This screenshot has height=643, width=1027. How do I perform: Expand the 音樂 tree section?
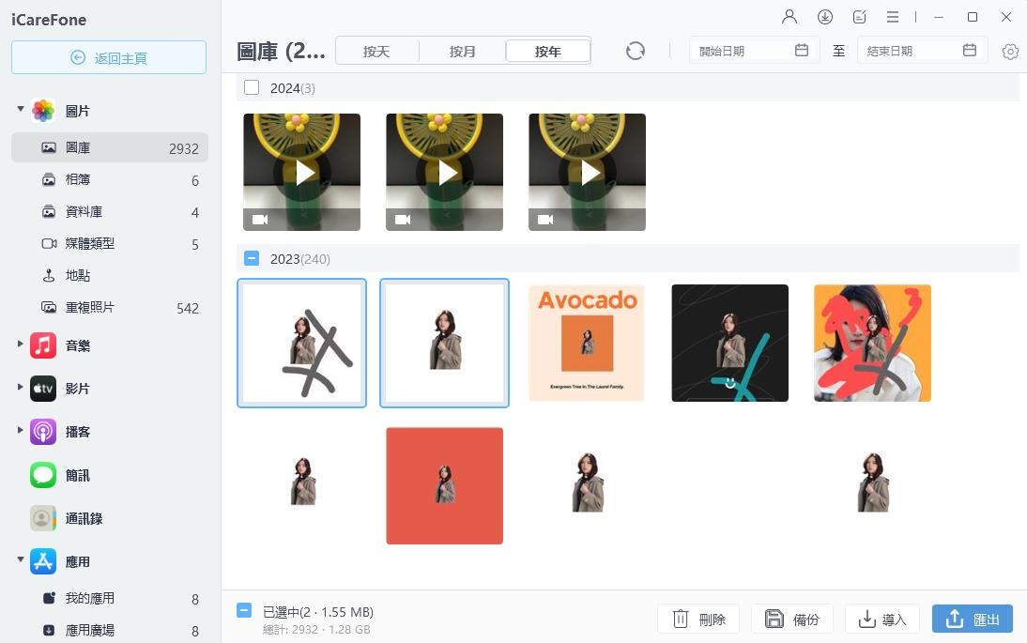[x=21, y=344]
